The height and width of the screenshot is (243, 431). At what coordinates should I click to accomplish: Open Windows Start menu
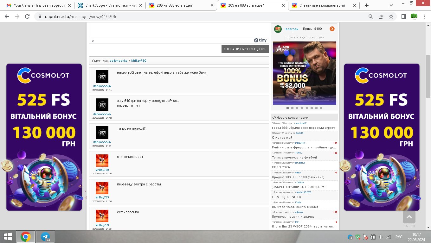tap(8, 236)
